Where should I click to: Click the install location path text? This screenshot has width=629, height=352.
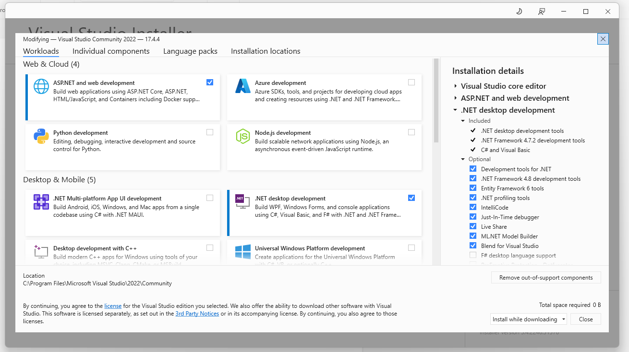[x=97, y=283]
